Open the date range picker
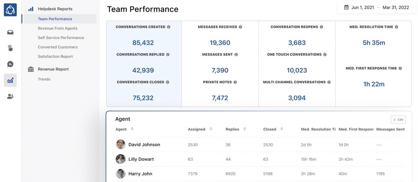This screenshot has width=418, height=182. pos(376,7)
